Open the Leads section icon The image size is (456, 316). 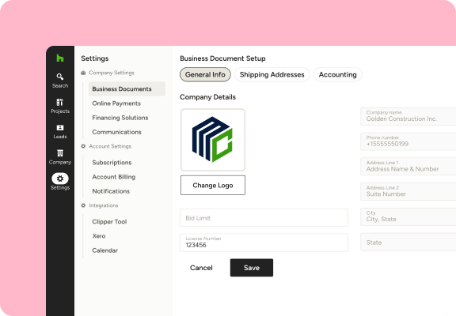point(60,128)
